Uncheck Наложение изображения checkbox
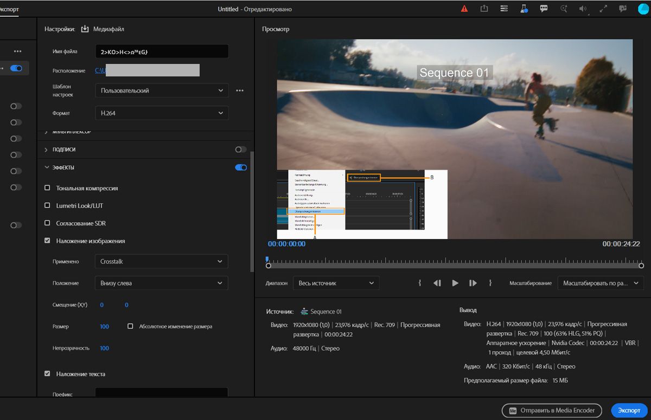This screenshot has width=651, height=420. (x=47, y=241)
